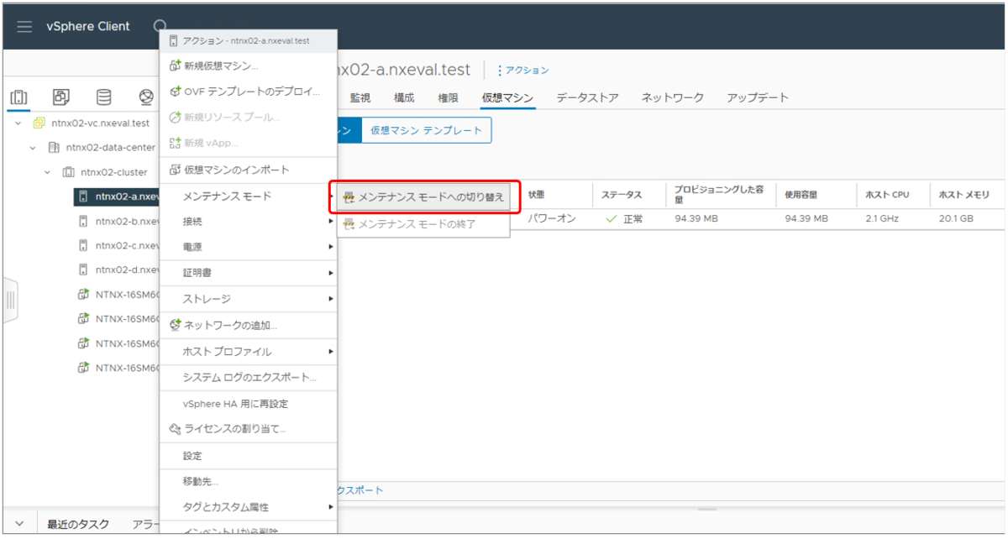Click the left navigation pane collapse handle
1008x539 pixels.
click(10, 300)
